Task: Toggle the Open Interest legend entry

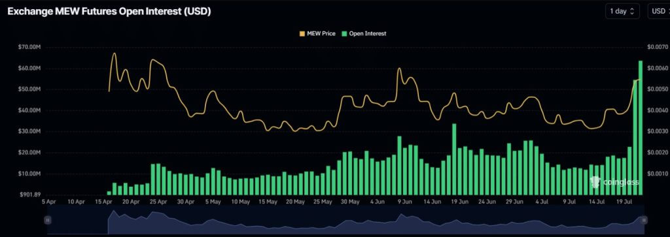Action: pyautogui.click(x=364, y=33)
